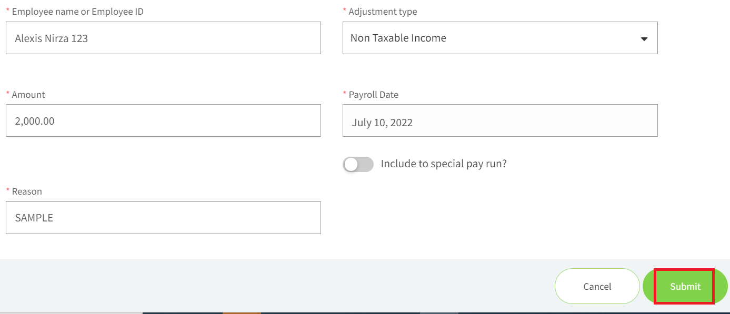Click the 'Include to special pay run?' label
The width and height of the screenshot is (730, 314).
click(x=444, y=164)
